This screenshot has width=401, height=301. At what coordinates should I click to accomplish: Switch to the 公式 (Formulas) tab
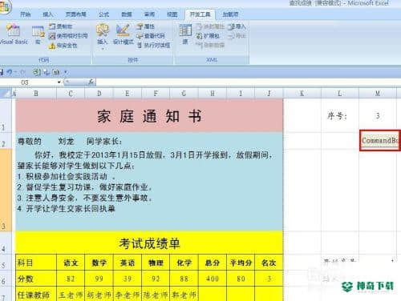click(x=103, y=14)
